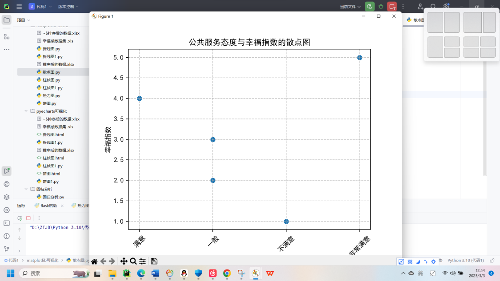Toggle the IME half/full-width moon icon
This screenshot has width=500, height=281.
click(418, 261)
